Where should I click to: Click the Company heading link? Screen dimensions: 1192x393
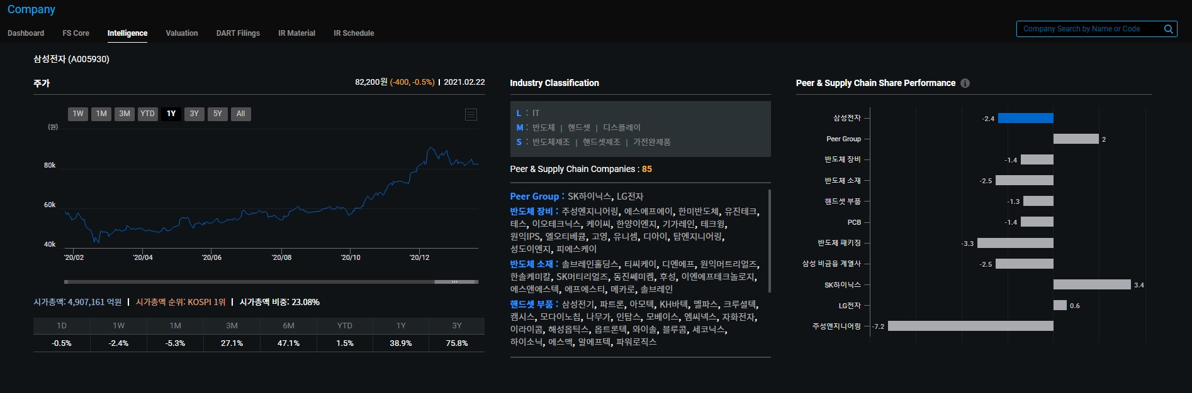point(31,9)
